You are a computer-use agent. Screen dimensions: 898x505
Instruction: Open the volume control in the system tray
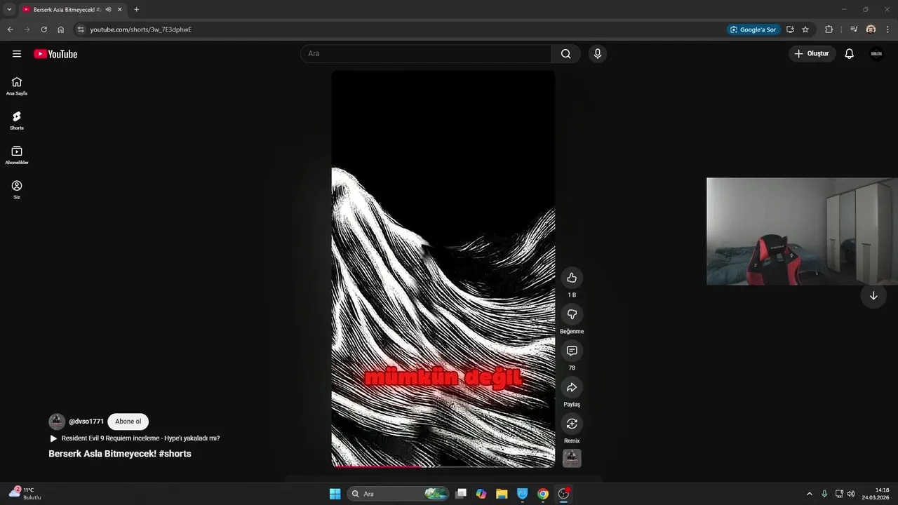click(x=850, y=494)
